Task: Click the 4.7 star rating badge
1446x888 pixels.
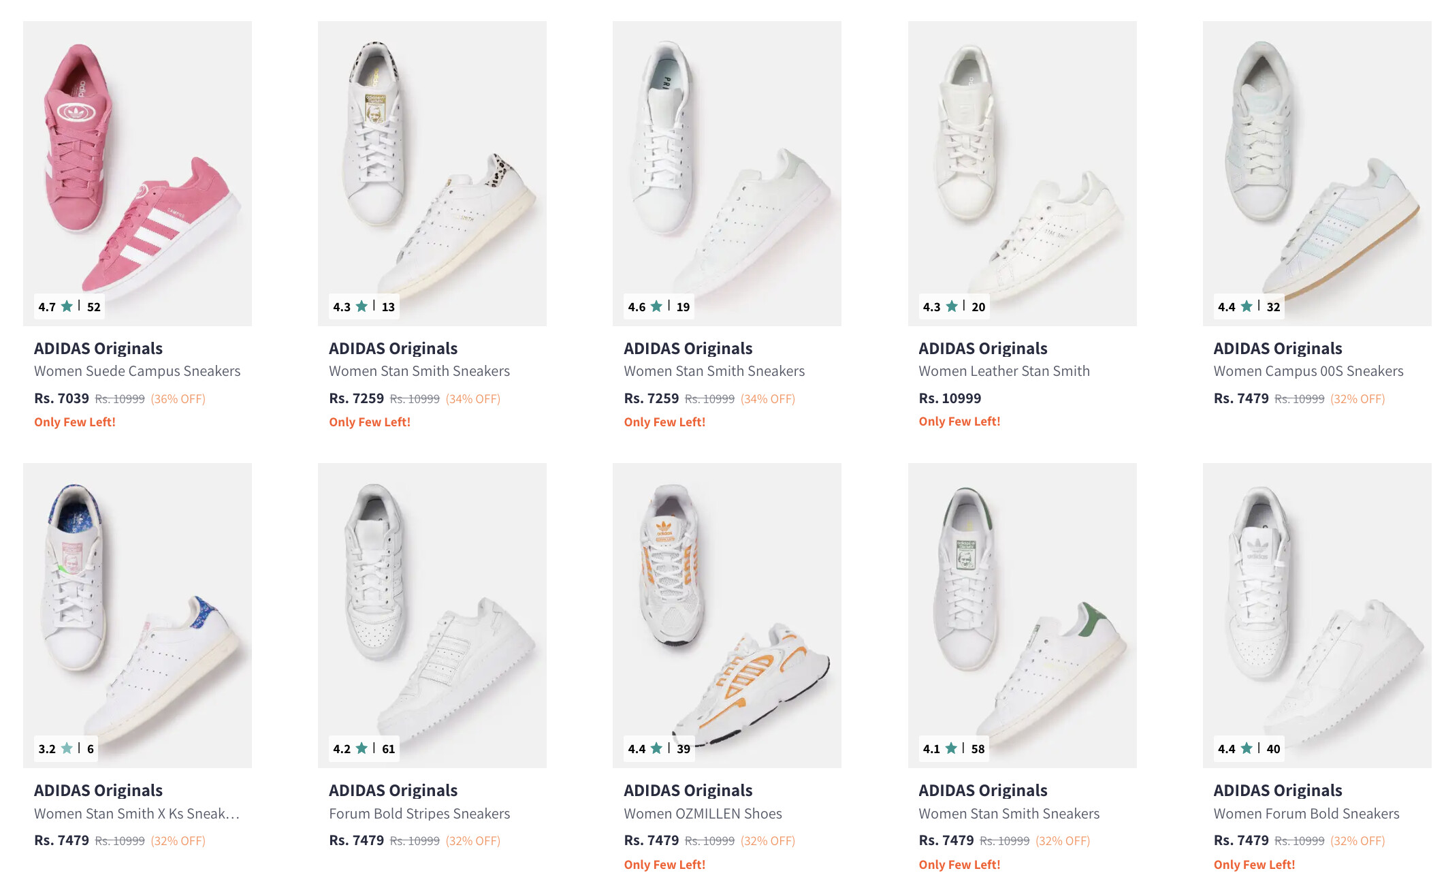Action: point(69,306)
